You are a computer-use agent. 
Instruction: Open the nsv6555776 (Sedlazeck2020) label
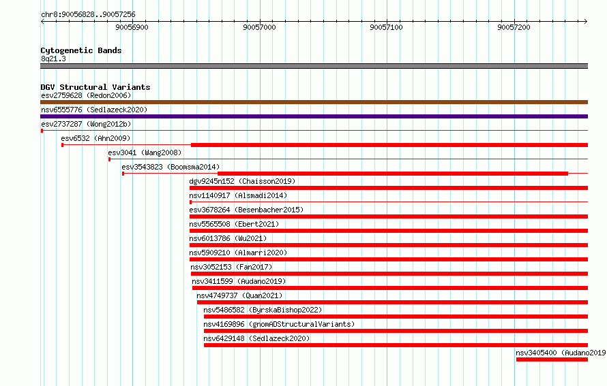click(94, 110)
